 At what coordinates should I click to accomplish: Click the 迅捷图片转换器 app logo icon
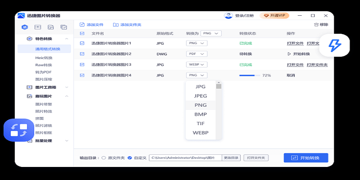pos(21,16)
